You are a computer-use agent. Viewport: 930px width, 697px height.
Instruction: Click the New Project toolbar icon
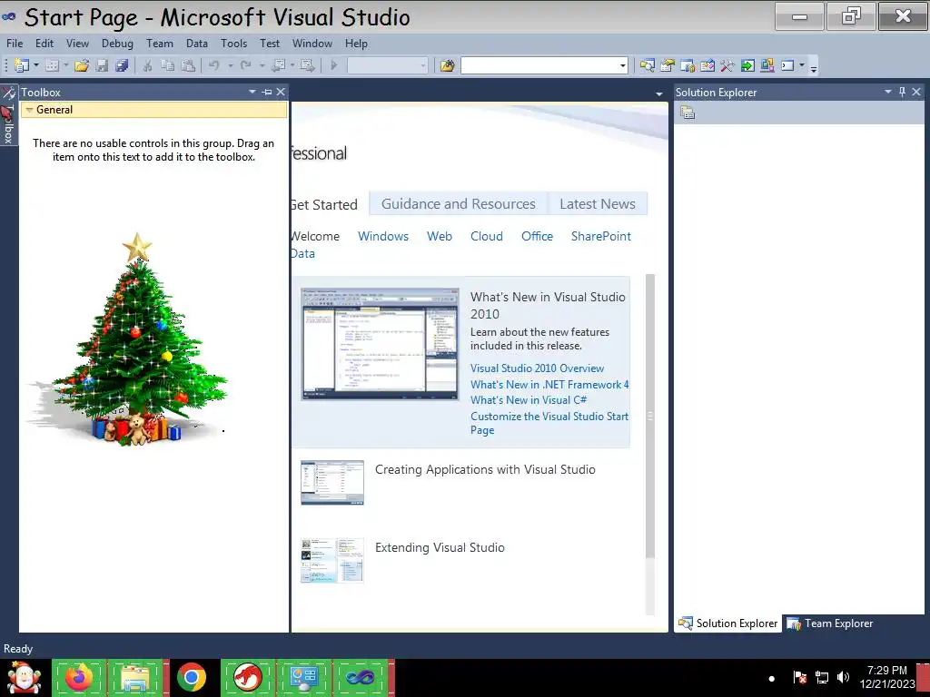tap(21, 65)
